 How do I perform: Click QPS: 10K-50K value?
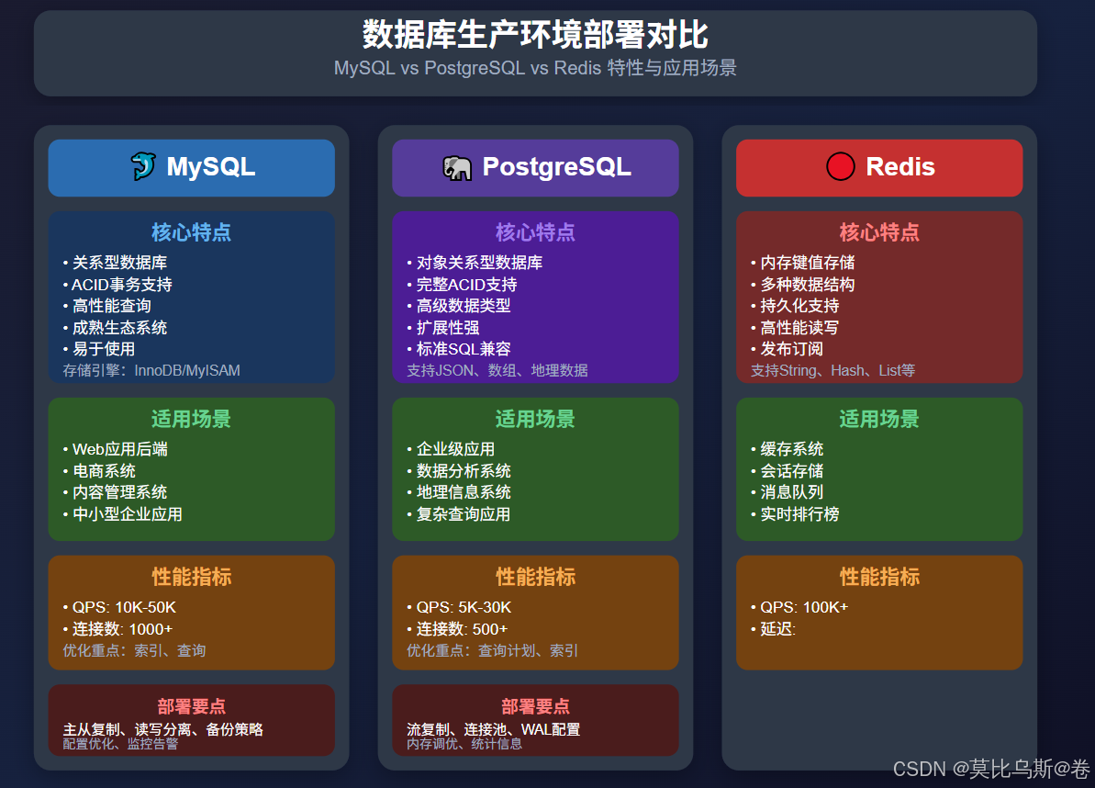coord(119,607)
